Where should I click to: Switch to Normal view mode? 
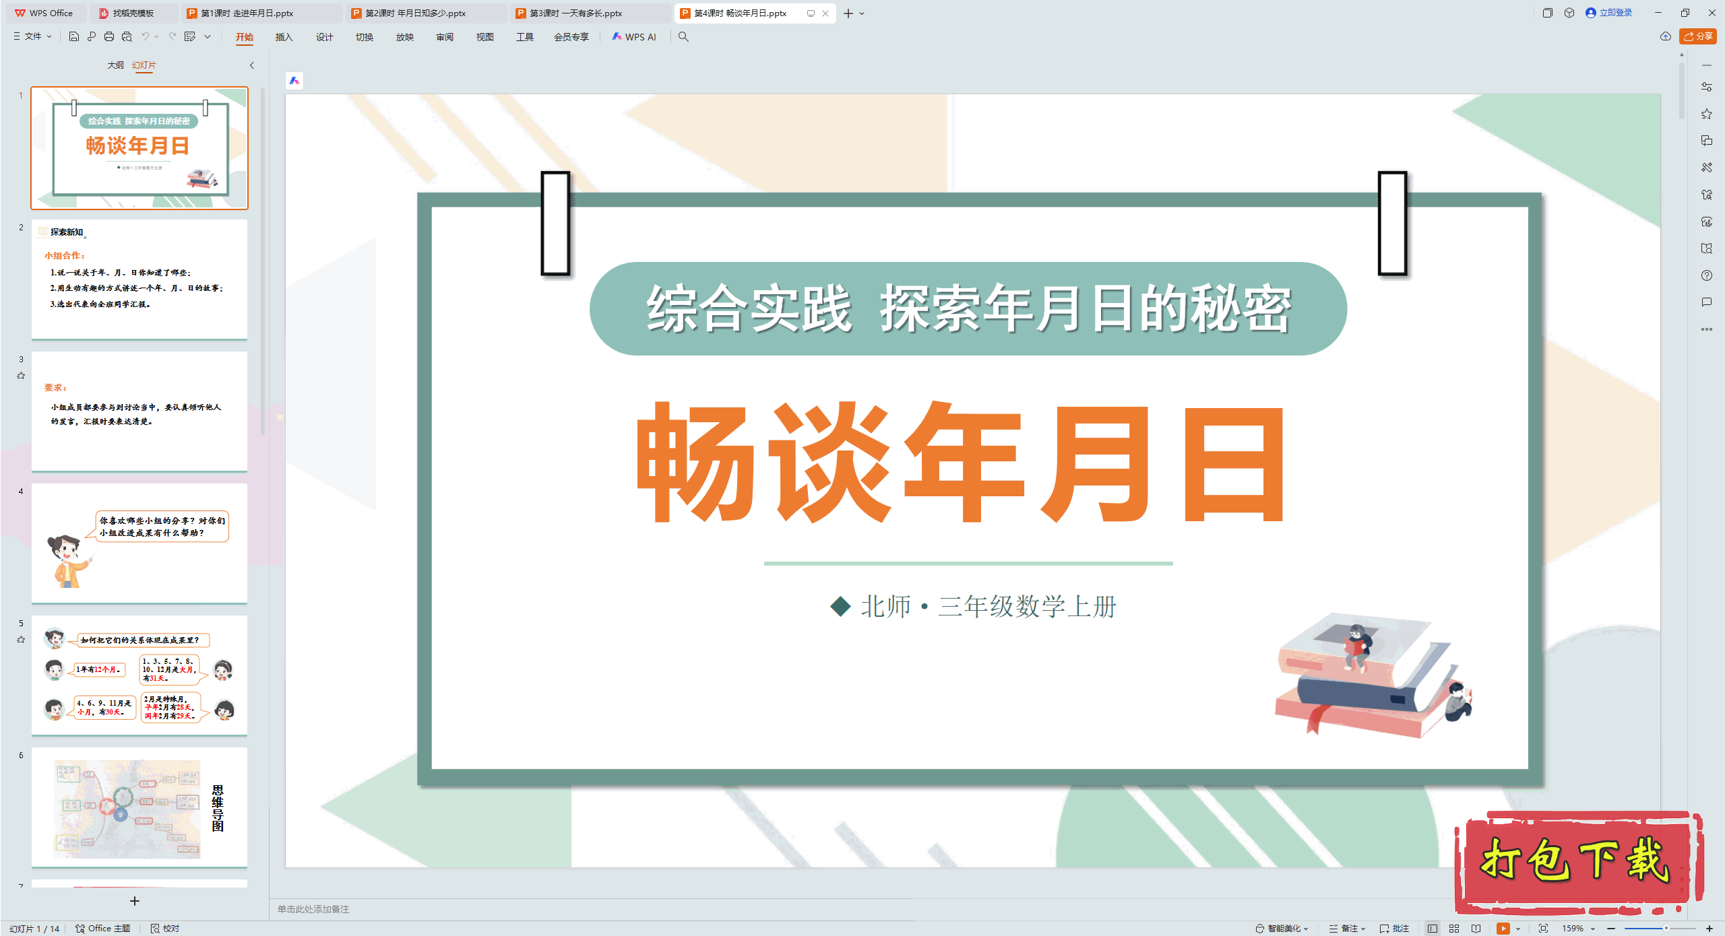click(x=1432, y=928)
